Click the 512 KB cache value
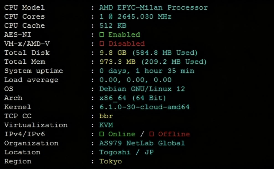The image size is (274, 169). [113, 26]
